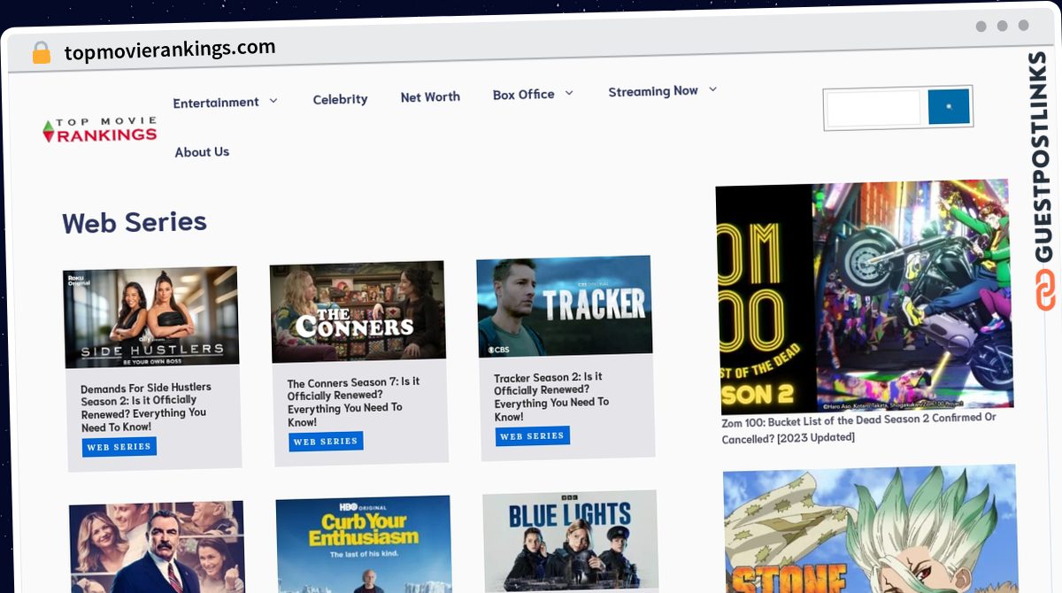Click Web Series tag under The Conners
This screenshot has width=1062, height=593.
pyautogui.click(x=326, y=441)
